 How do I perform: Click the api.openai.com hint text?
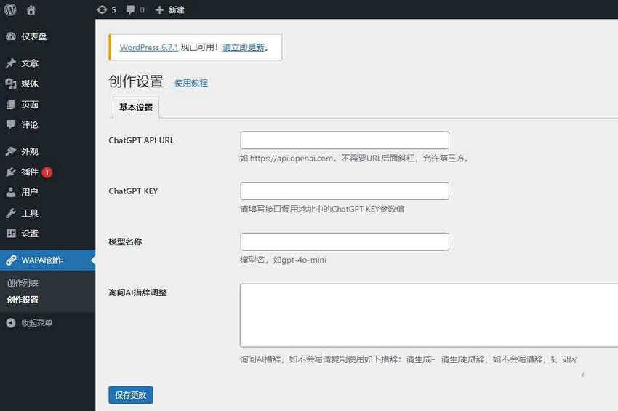pos(354,159)
